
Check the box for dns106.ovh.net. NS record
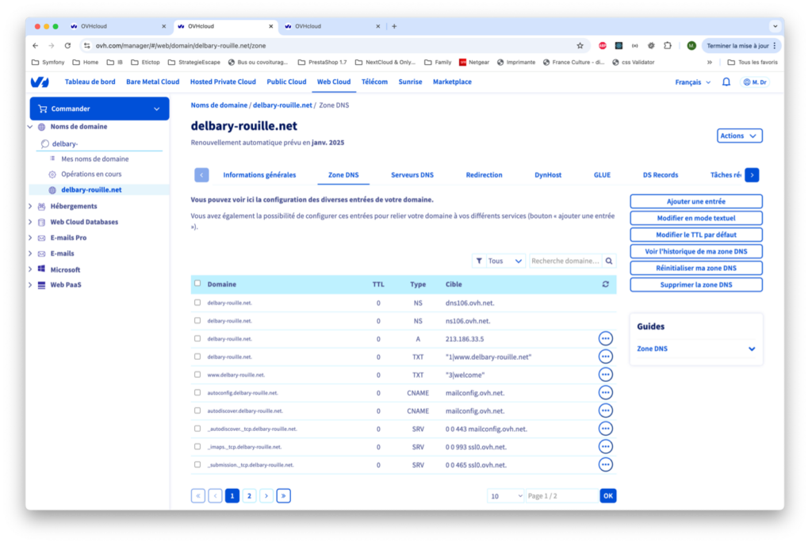[197, 302]
